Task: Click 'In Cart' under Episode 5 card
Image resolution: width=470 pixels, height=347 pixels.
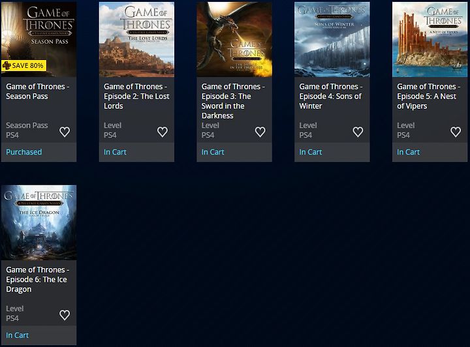Action: tap(408, 152)
